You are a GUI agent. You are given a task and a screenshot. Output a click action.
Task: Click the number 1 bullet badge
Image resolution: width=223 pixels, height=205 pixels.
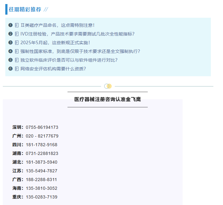pyautogui.click(x=10, y=25)
